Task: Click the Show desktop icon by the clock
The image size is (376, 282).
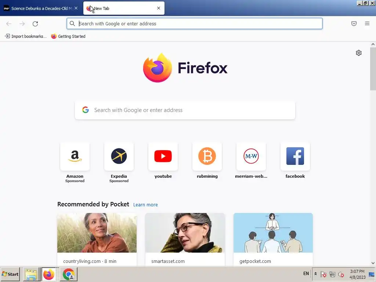Action: pos(372,274)
